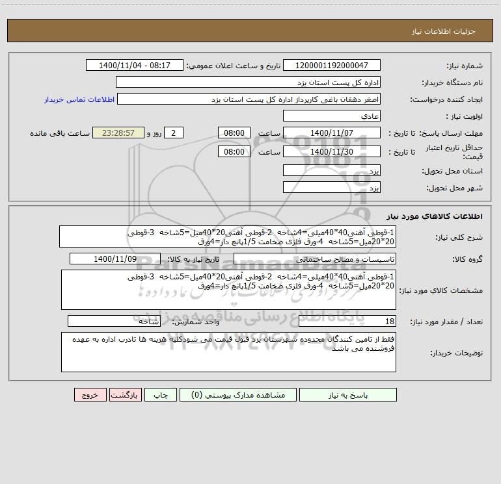
Task: Click the تعداد / مقدار مورد نیاز label
Action: coord(446,322)
